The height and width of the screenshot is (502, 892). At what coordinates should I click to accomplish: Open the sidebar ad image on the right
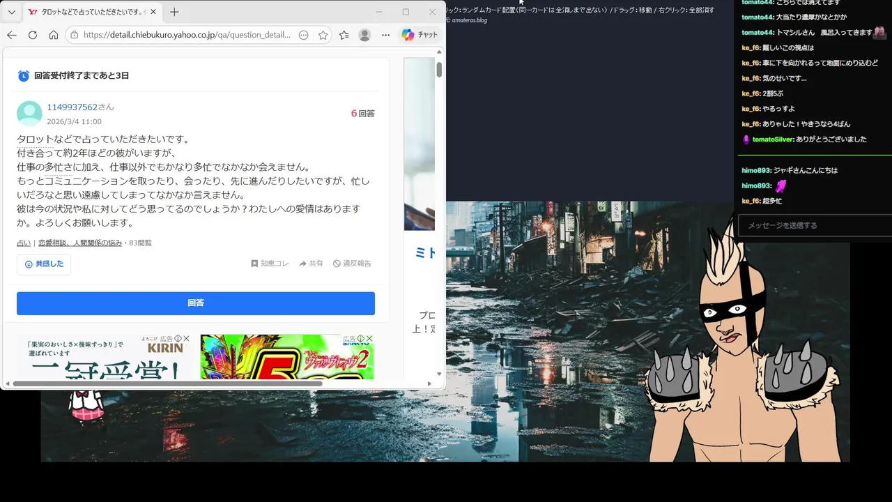click(420, 144)
